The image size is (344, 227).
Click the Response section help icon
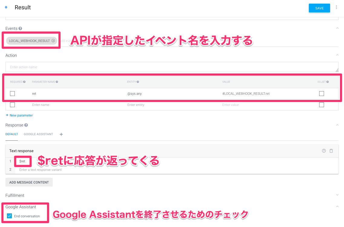pyautogui.click(x=27, y=125)
